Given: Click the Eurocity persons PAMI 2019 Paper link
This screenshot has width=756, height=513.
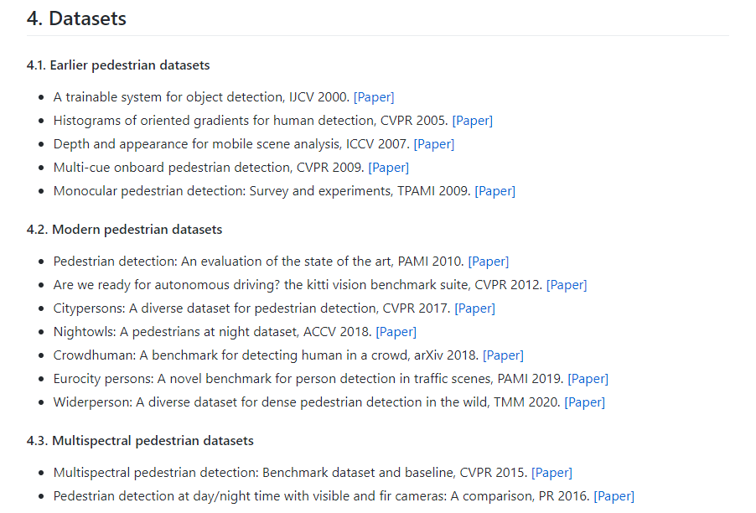Looking at the screenshot, I should [x=588, y=379].
